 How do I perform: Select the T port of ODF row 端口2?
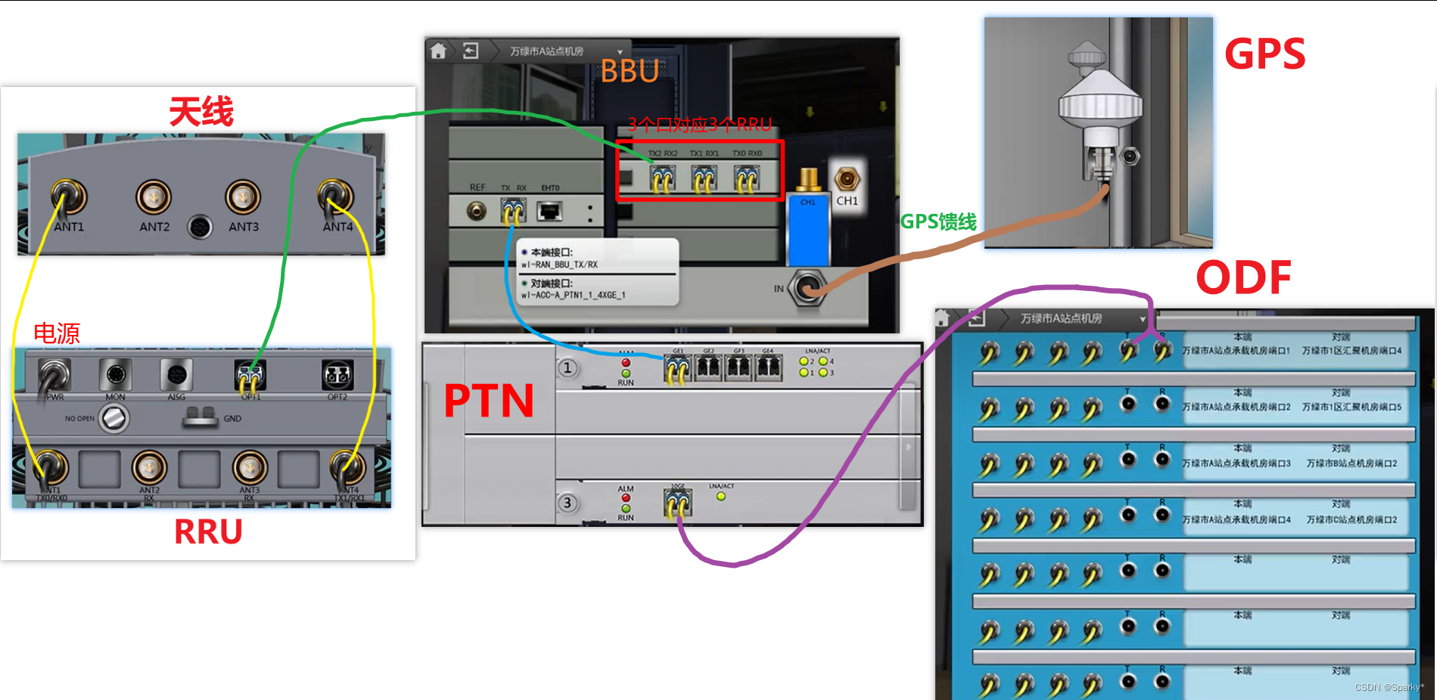click(x=1128, y=404)
